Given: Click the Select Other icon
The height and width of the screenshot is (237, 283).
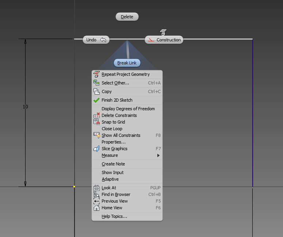Looking at the screenshot, I should [x=97, y=83].
